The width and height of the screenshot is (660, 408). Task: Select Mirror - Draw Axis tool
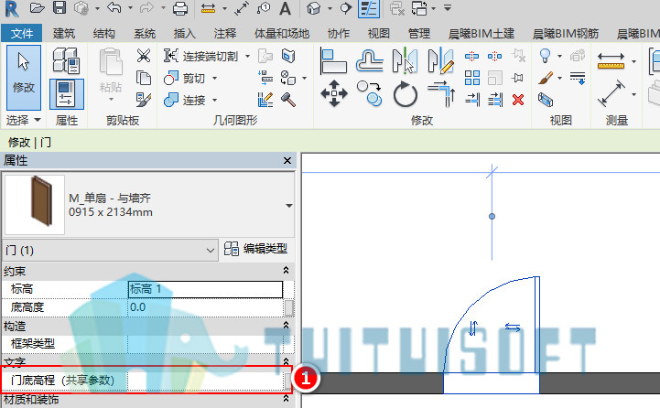coord(440,61)
